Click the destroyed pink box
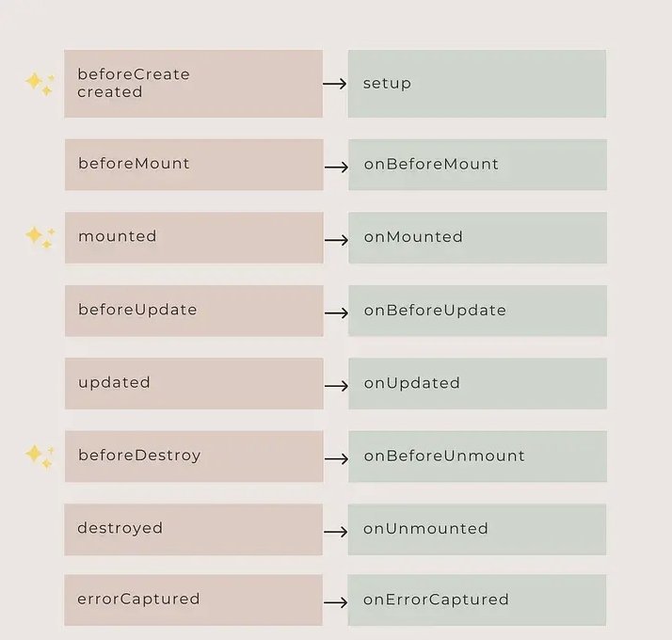The image size is (672, 640). tap(193, 529)
